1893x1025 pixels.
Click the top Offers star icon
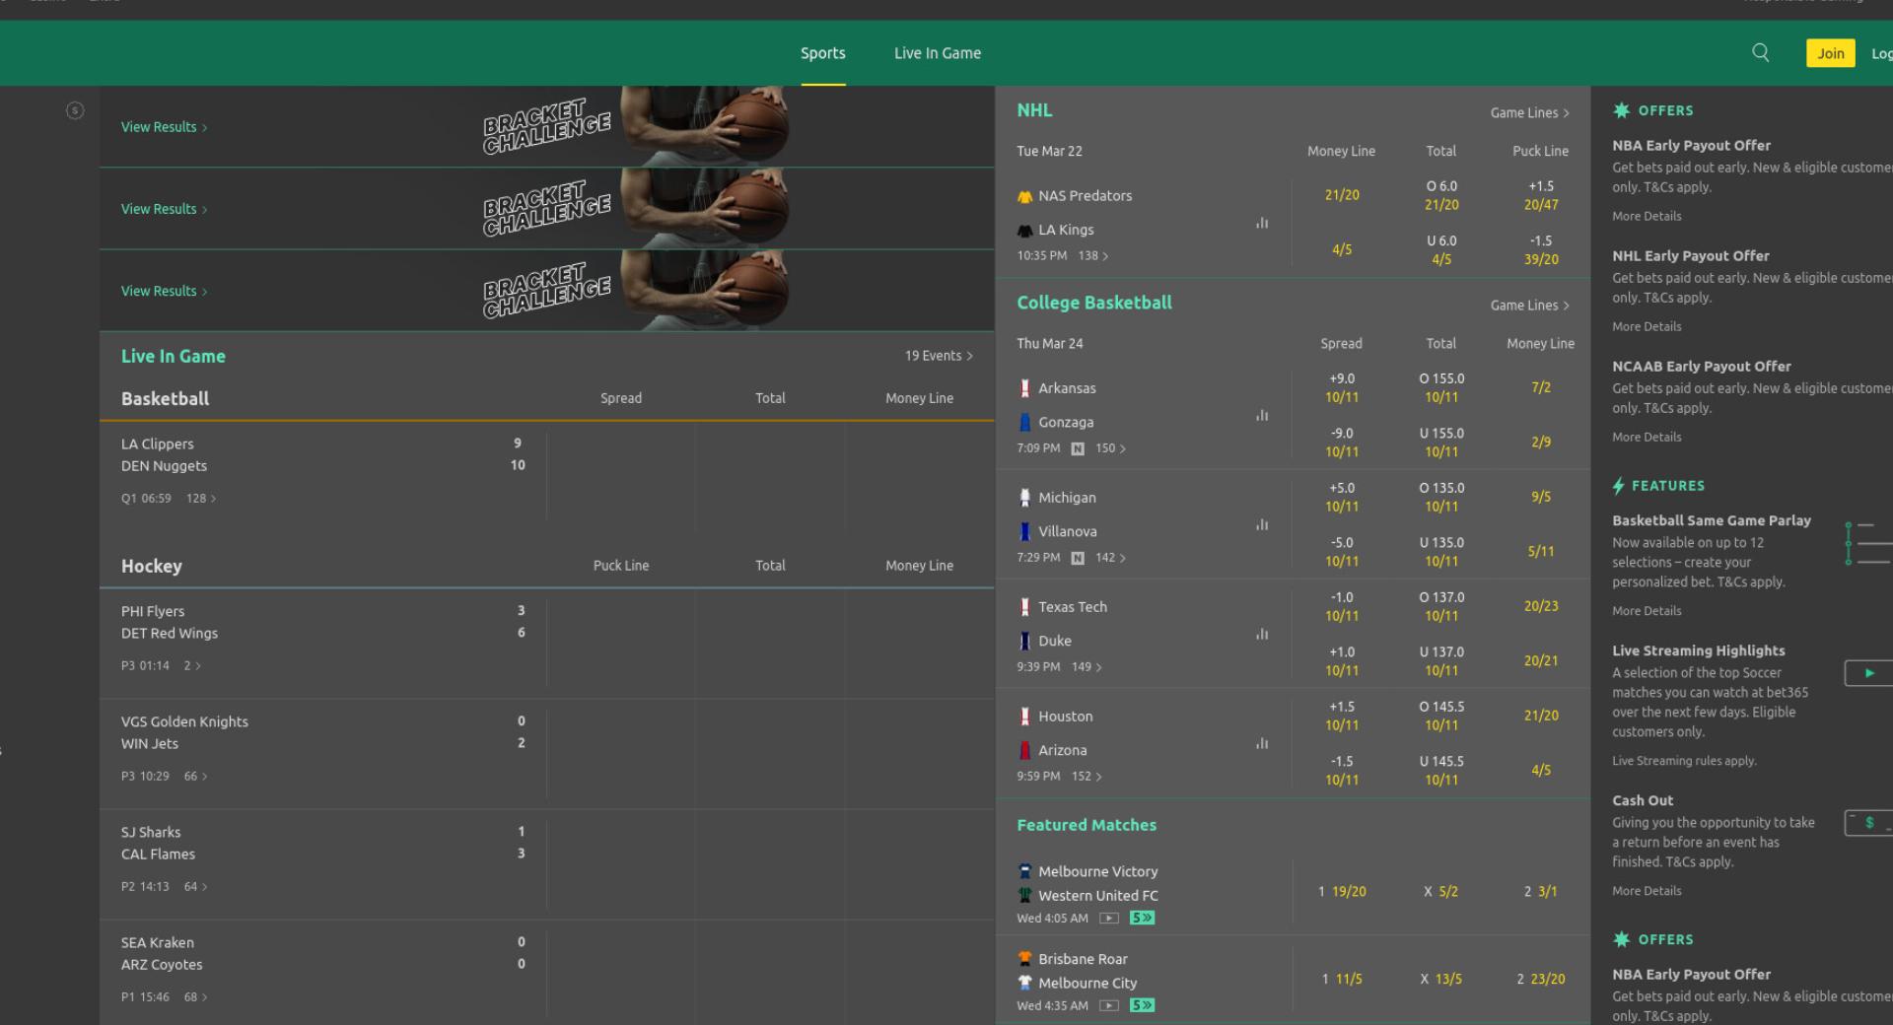point(1621,110)
